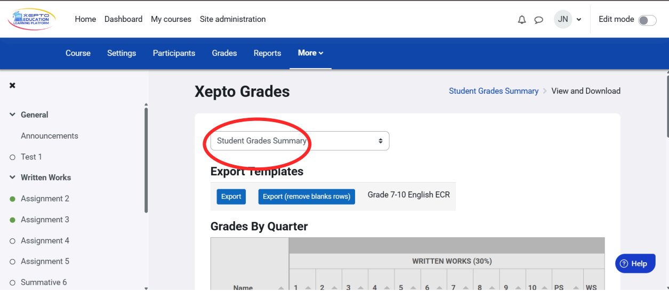The image size is (669, 291).
Task: Click the View and Download breadcrumb text
Action: 586,91
